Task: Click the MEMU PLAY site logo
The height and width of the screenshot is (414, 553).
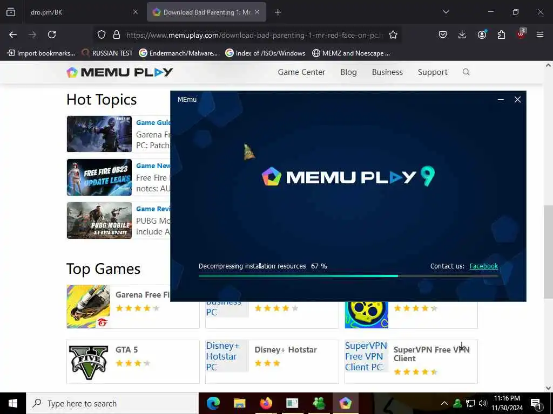Action: coord(119,72)
